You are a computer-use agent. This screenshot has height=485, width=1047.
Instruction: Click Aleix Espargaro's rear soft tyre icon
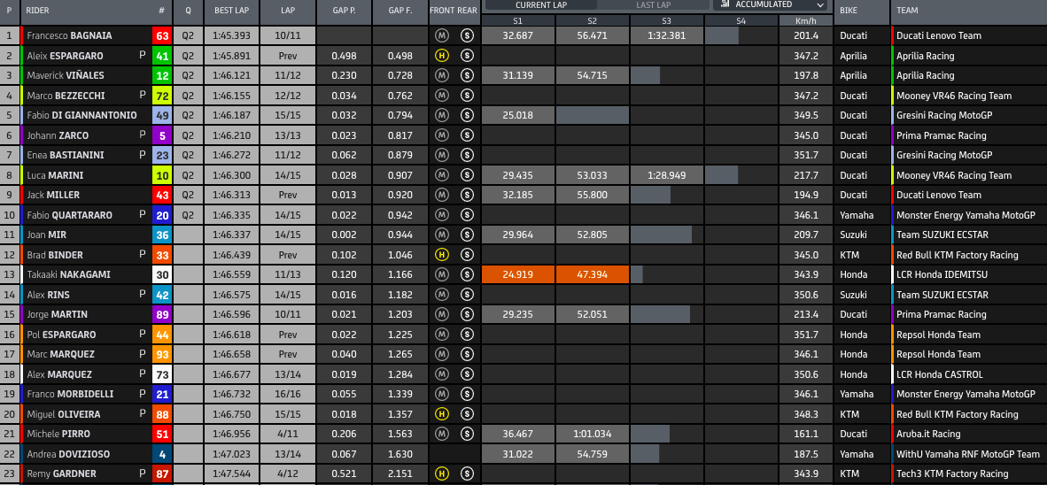[467, 56]
